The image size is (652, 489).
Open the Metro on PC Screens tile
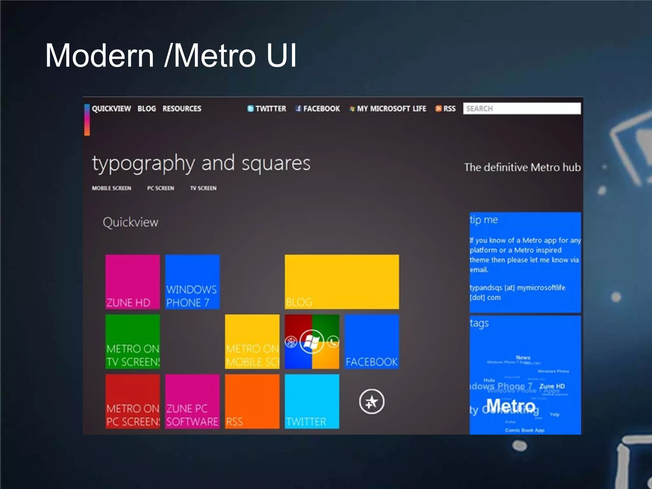(132, 401)
